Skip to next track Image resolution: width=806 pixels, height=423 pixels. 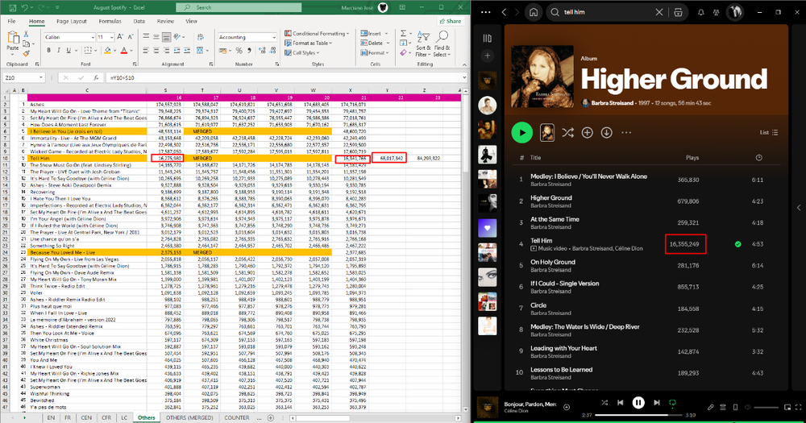click(x=656, y=402)
